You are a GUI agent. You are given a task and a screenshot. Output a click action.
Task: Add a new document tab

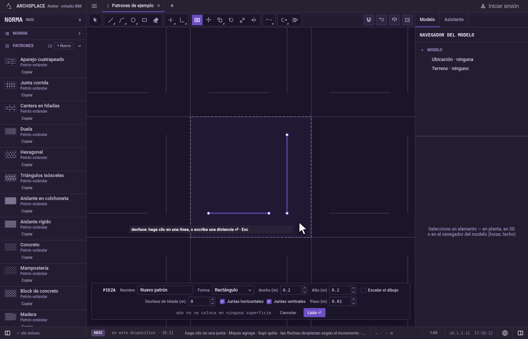point(172,6)
